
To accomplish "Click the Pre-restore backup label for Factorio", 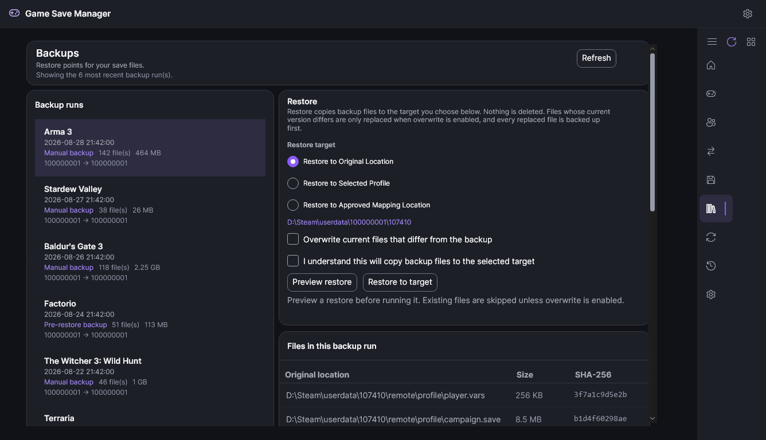I will (x=76, y=325).
